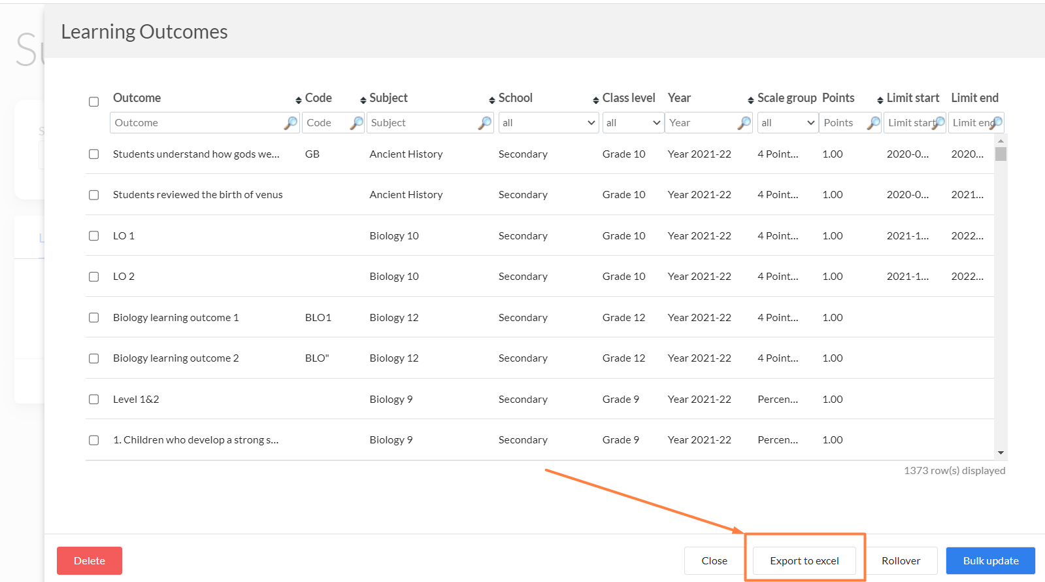Sort by Code column arrows
The width and height of the screenshot is (1045, 582).
click(299, 100)
